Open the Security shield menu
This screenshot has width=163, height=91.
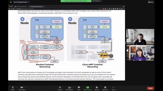pyautogui.click(x=60, y=88)
